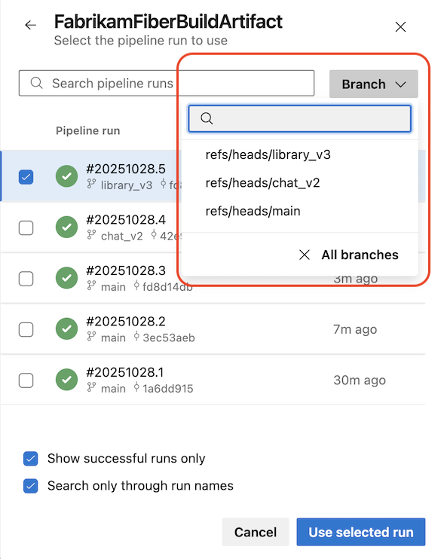Cancel the run selection dialog
Image resolution: width=441 pixels, height=559 pixels.
256,532
